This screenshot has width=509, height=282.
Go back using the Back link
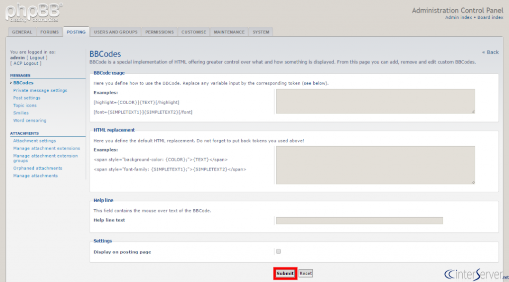(x=490, y=52)
